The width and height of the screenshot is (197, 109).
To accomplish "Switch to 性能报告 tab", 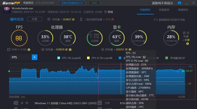I will point(145,10).
